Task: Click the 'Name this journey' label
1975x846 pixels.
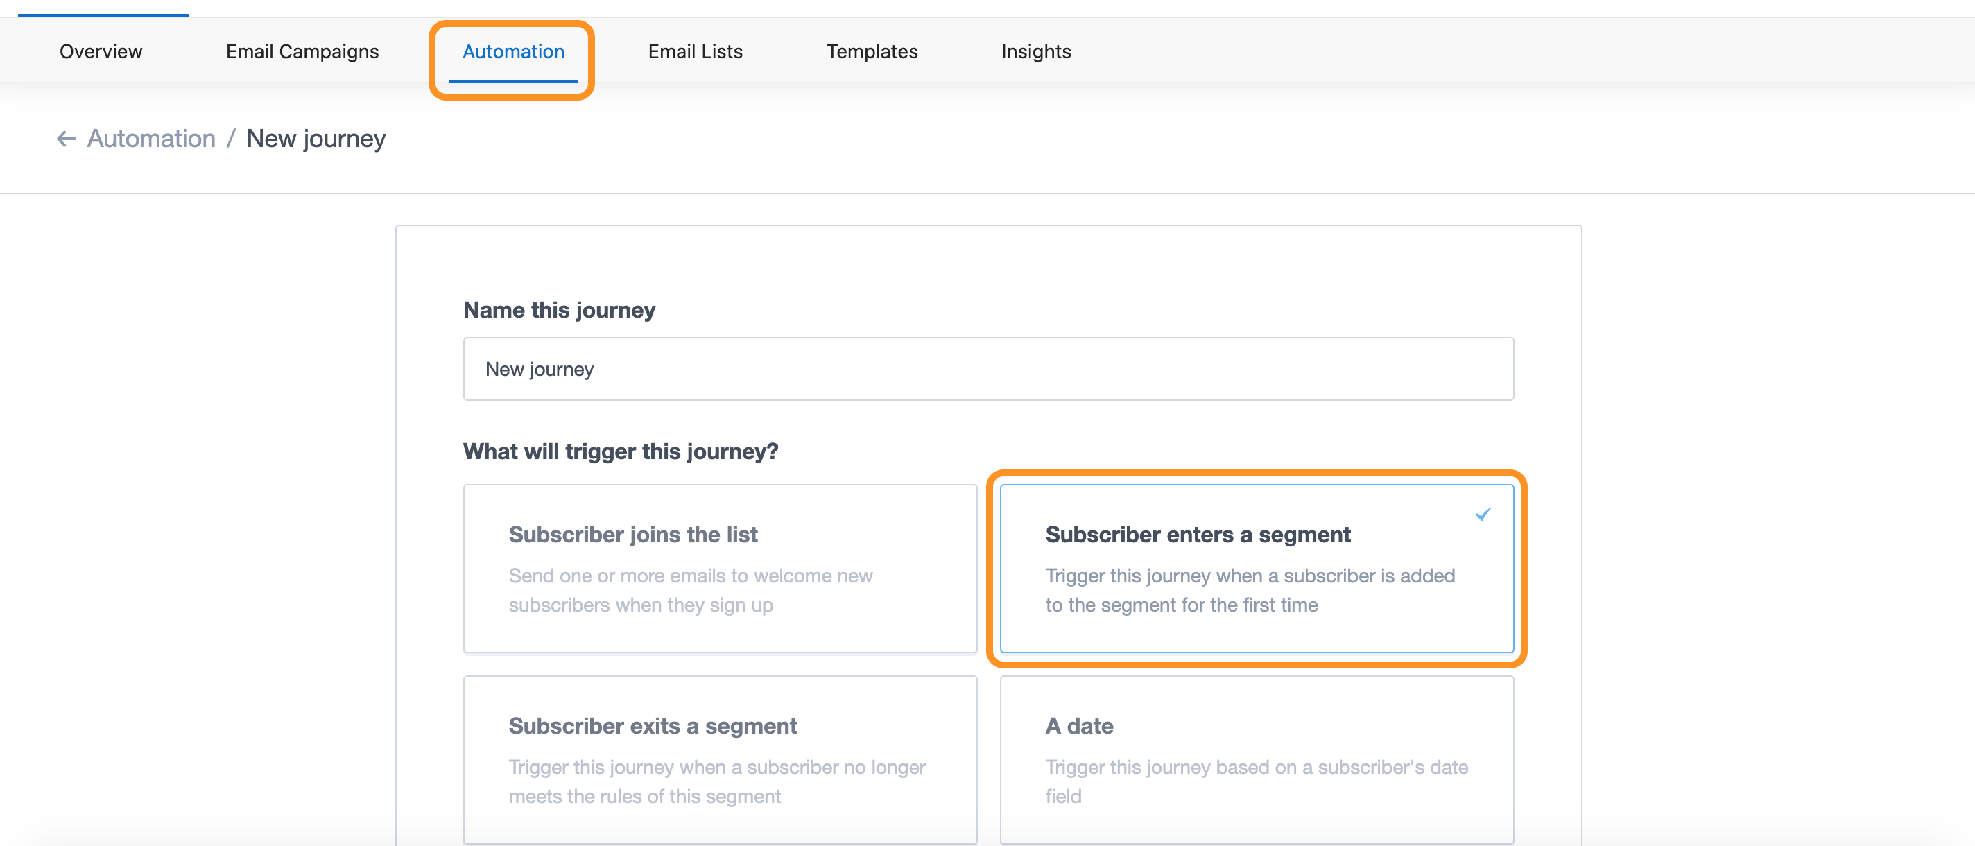Action: (x=559, y=310)
